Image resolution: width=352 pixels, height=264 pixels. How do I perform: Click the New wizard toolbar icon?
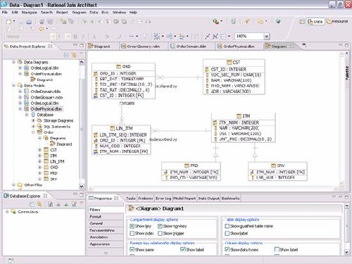point(9,22)
